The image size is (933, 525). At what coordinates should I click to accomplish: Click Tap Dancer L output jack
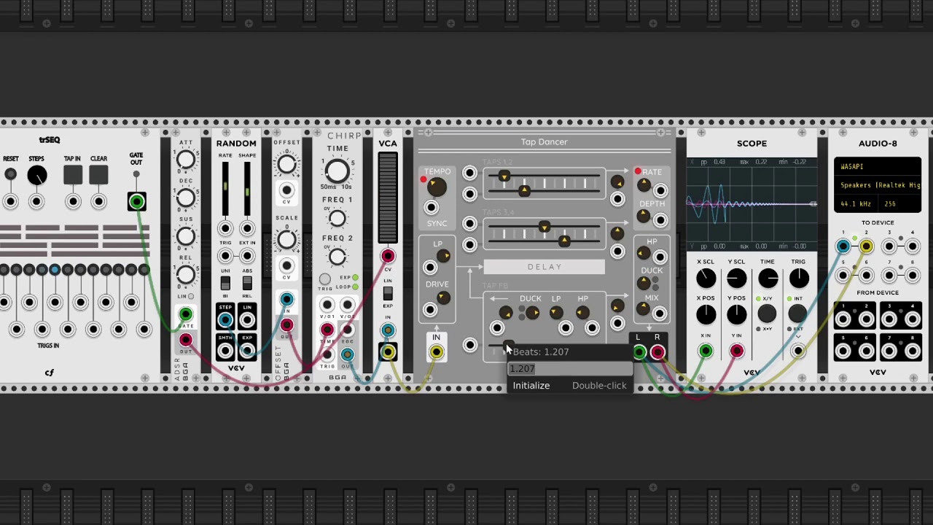[639, 352]
